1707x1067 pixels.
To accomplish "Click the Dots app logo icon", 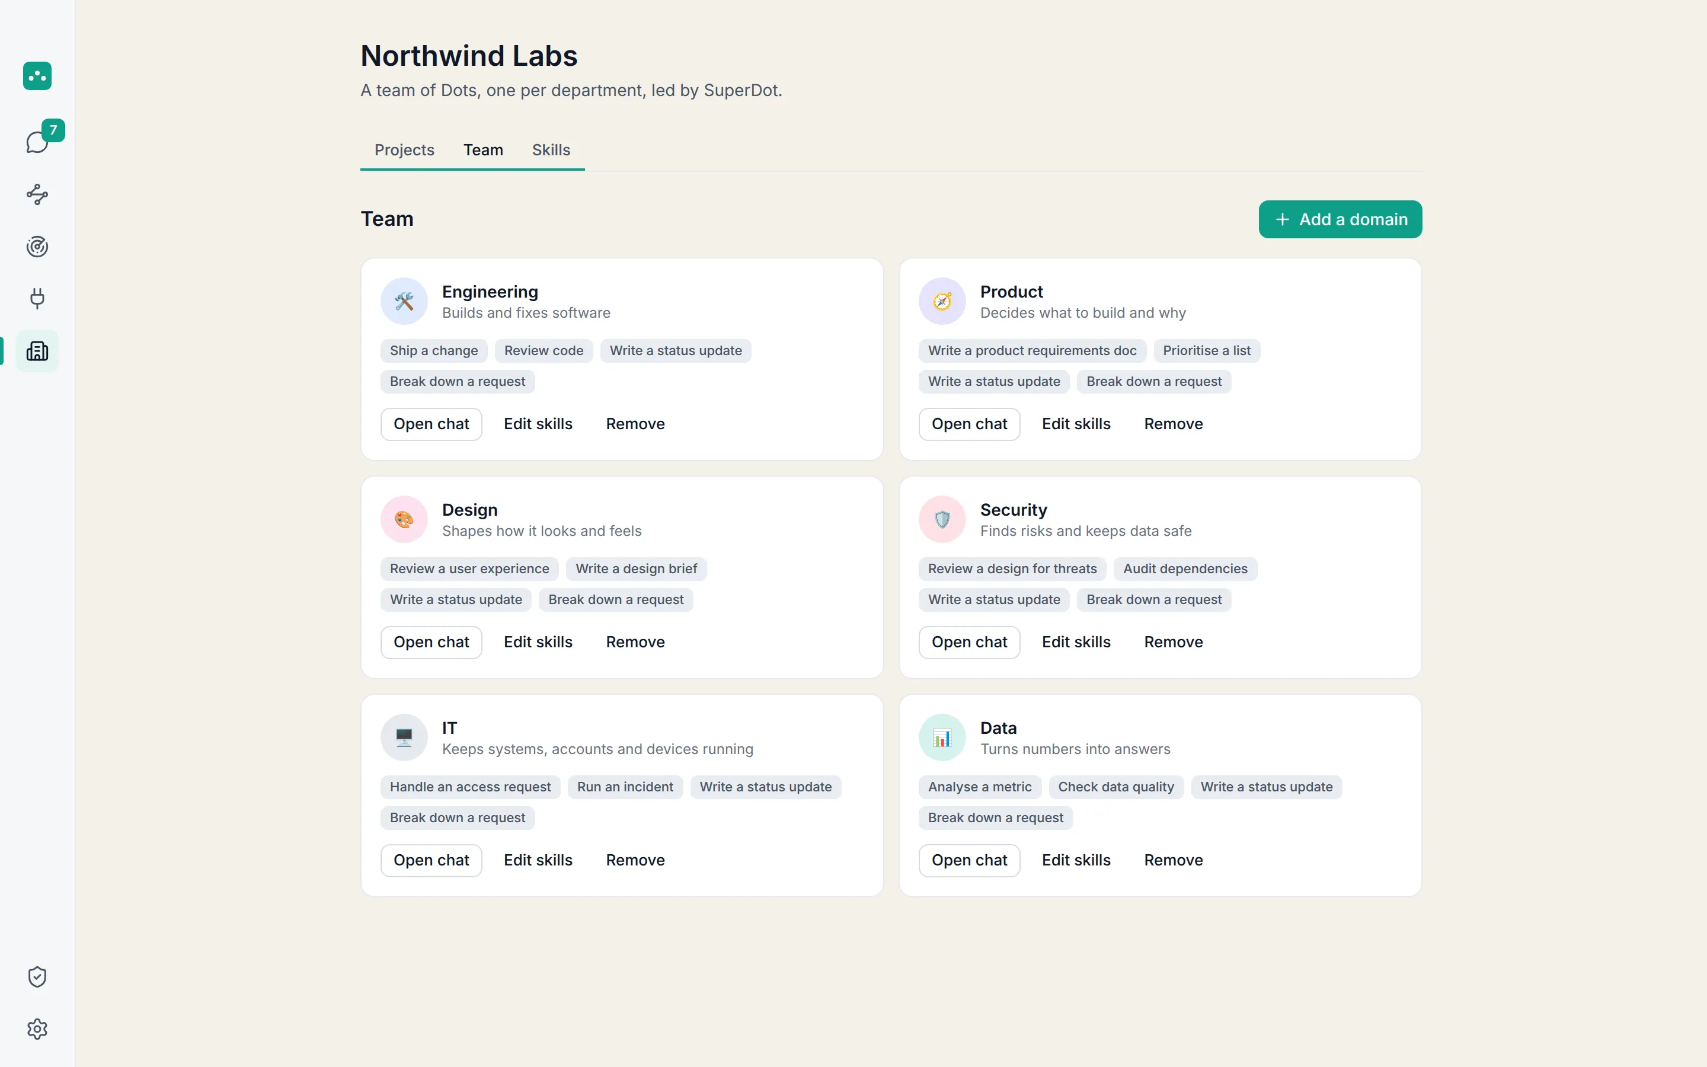I will point(37,75).
